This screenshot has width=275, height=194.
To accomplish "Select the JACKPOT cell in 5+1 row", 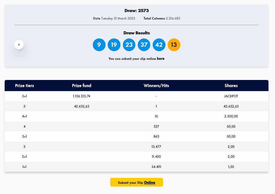I will pos(231,96).
